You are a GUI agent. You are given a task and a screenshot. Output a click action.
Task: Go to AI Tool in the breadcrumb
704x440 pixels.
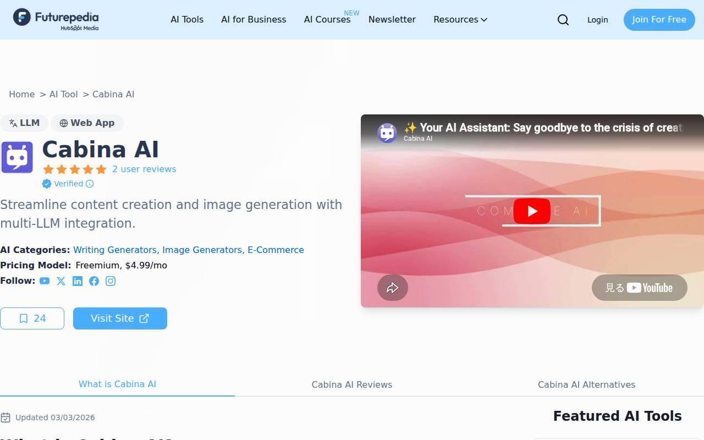[x=63, y=94]
